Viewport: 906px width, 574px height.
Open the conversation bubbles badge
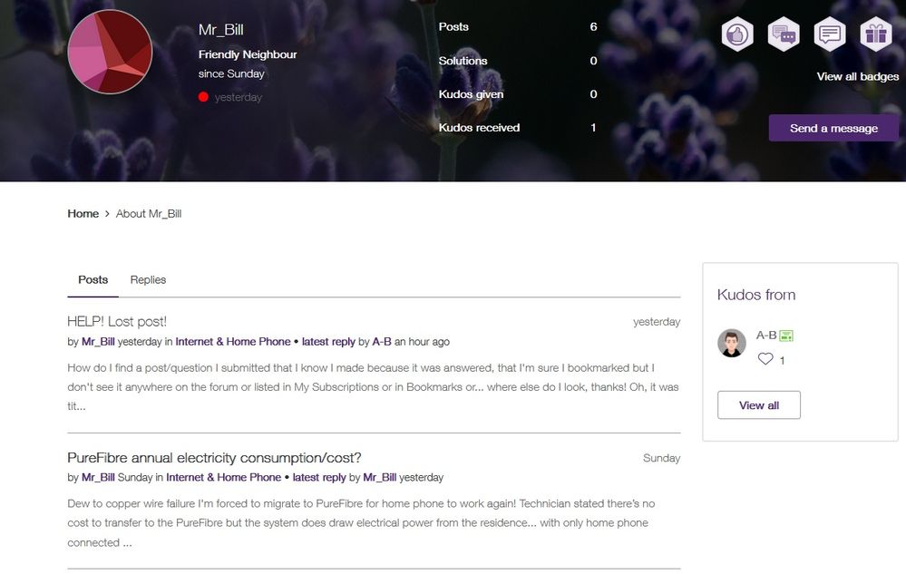click(x=784, y=35)
